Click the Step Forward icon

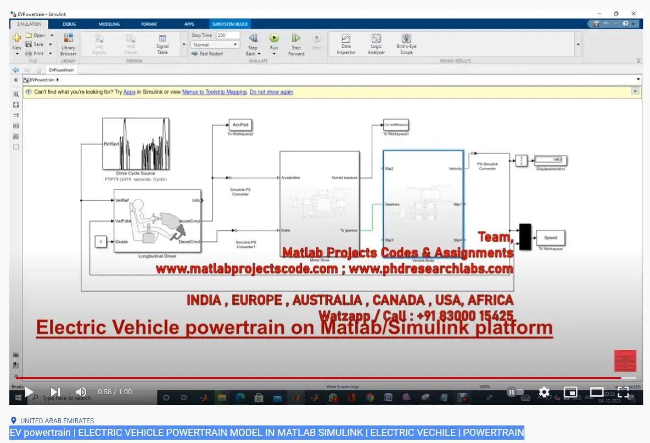[x=295, y=38]
